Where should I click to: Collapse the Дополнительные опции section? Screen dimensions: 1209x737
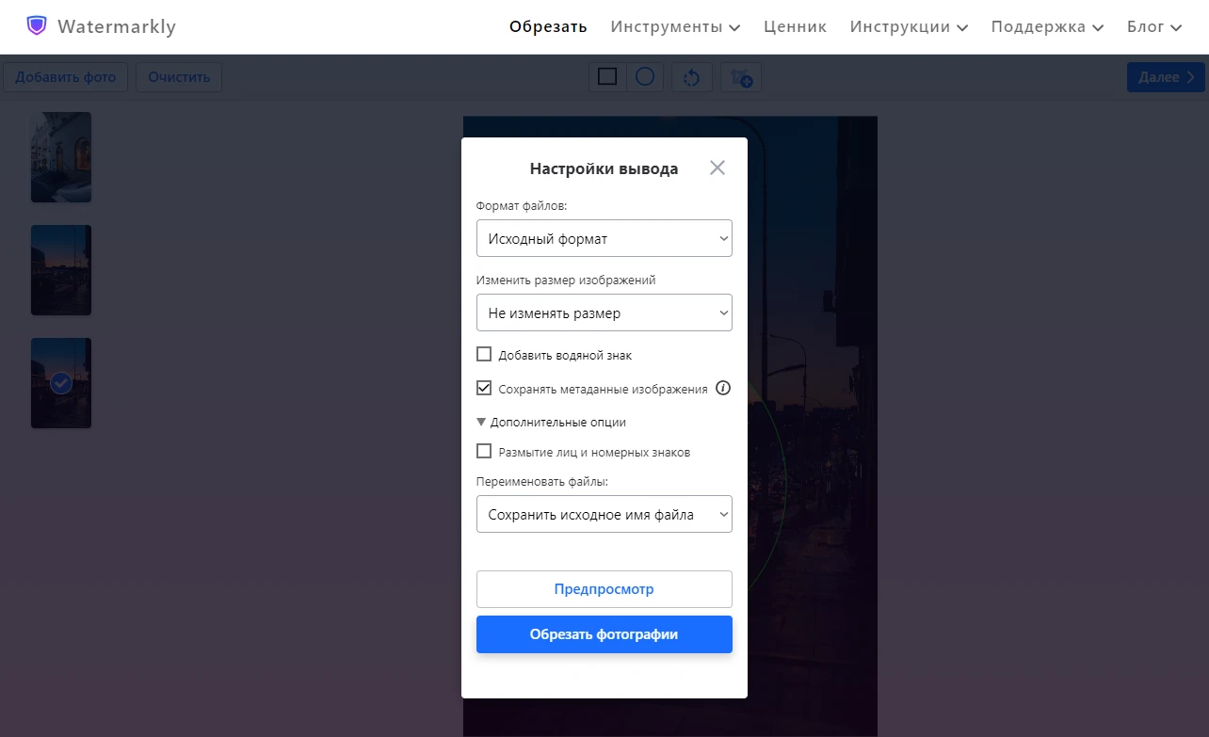coord(552,422)
